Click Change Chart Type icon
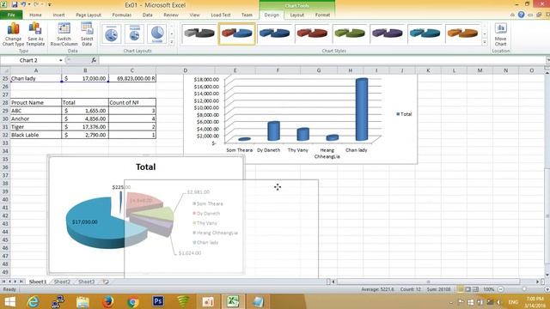The width and height of the screenshot is (550, 309). (14, 34)
